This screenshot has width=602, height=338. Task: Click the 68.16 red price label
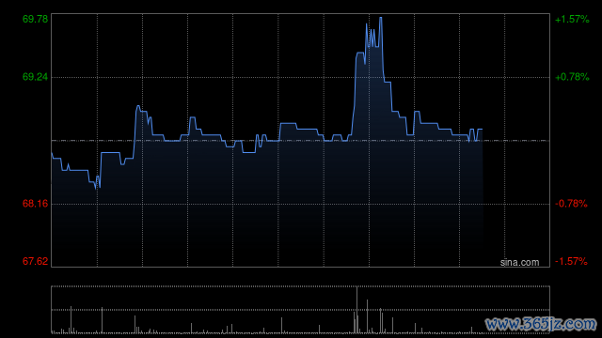(x=35, y=204)
